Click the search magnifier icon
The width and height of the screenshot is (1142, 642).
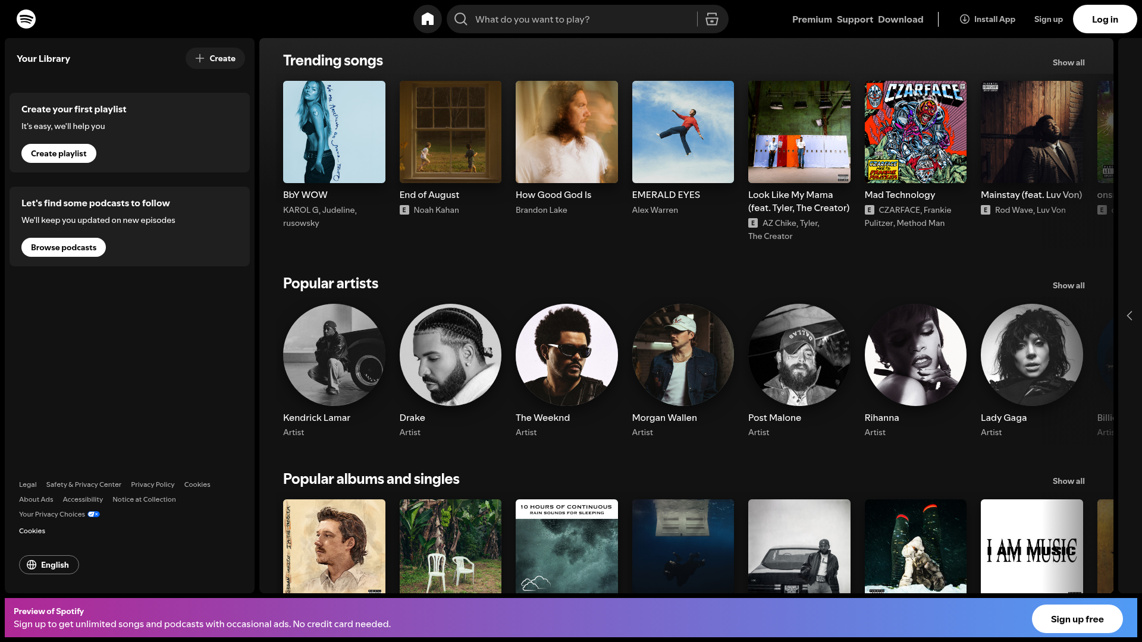(x=461, y=19)
